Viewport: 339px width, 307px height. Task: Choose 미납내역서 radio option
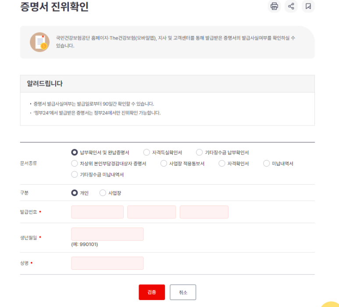266,164
